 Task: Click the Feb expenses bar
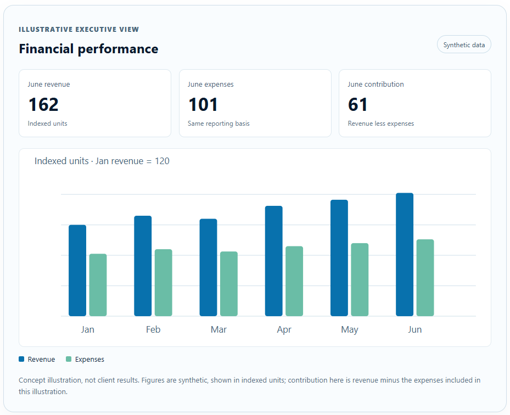(163, 283)
